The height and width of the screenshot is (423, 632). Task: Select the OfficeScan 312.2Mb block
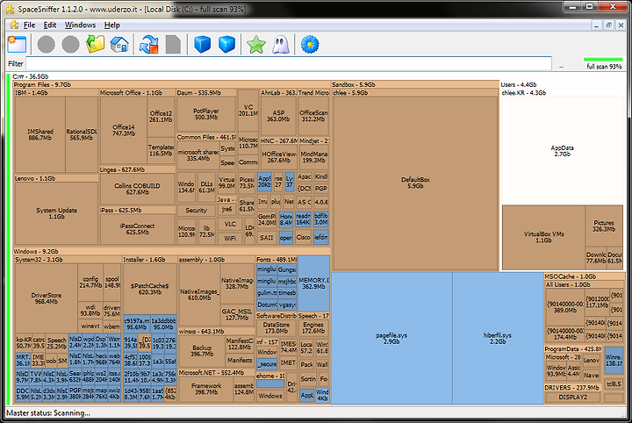[313, 116]
